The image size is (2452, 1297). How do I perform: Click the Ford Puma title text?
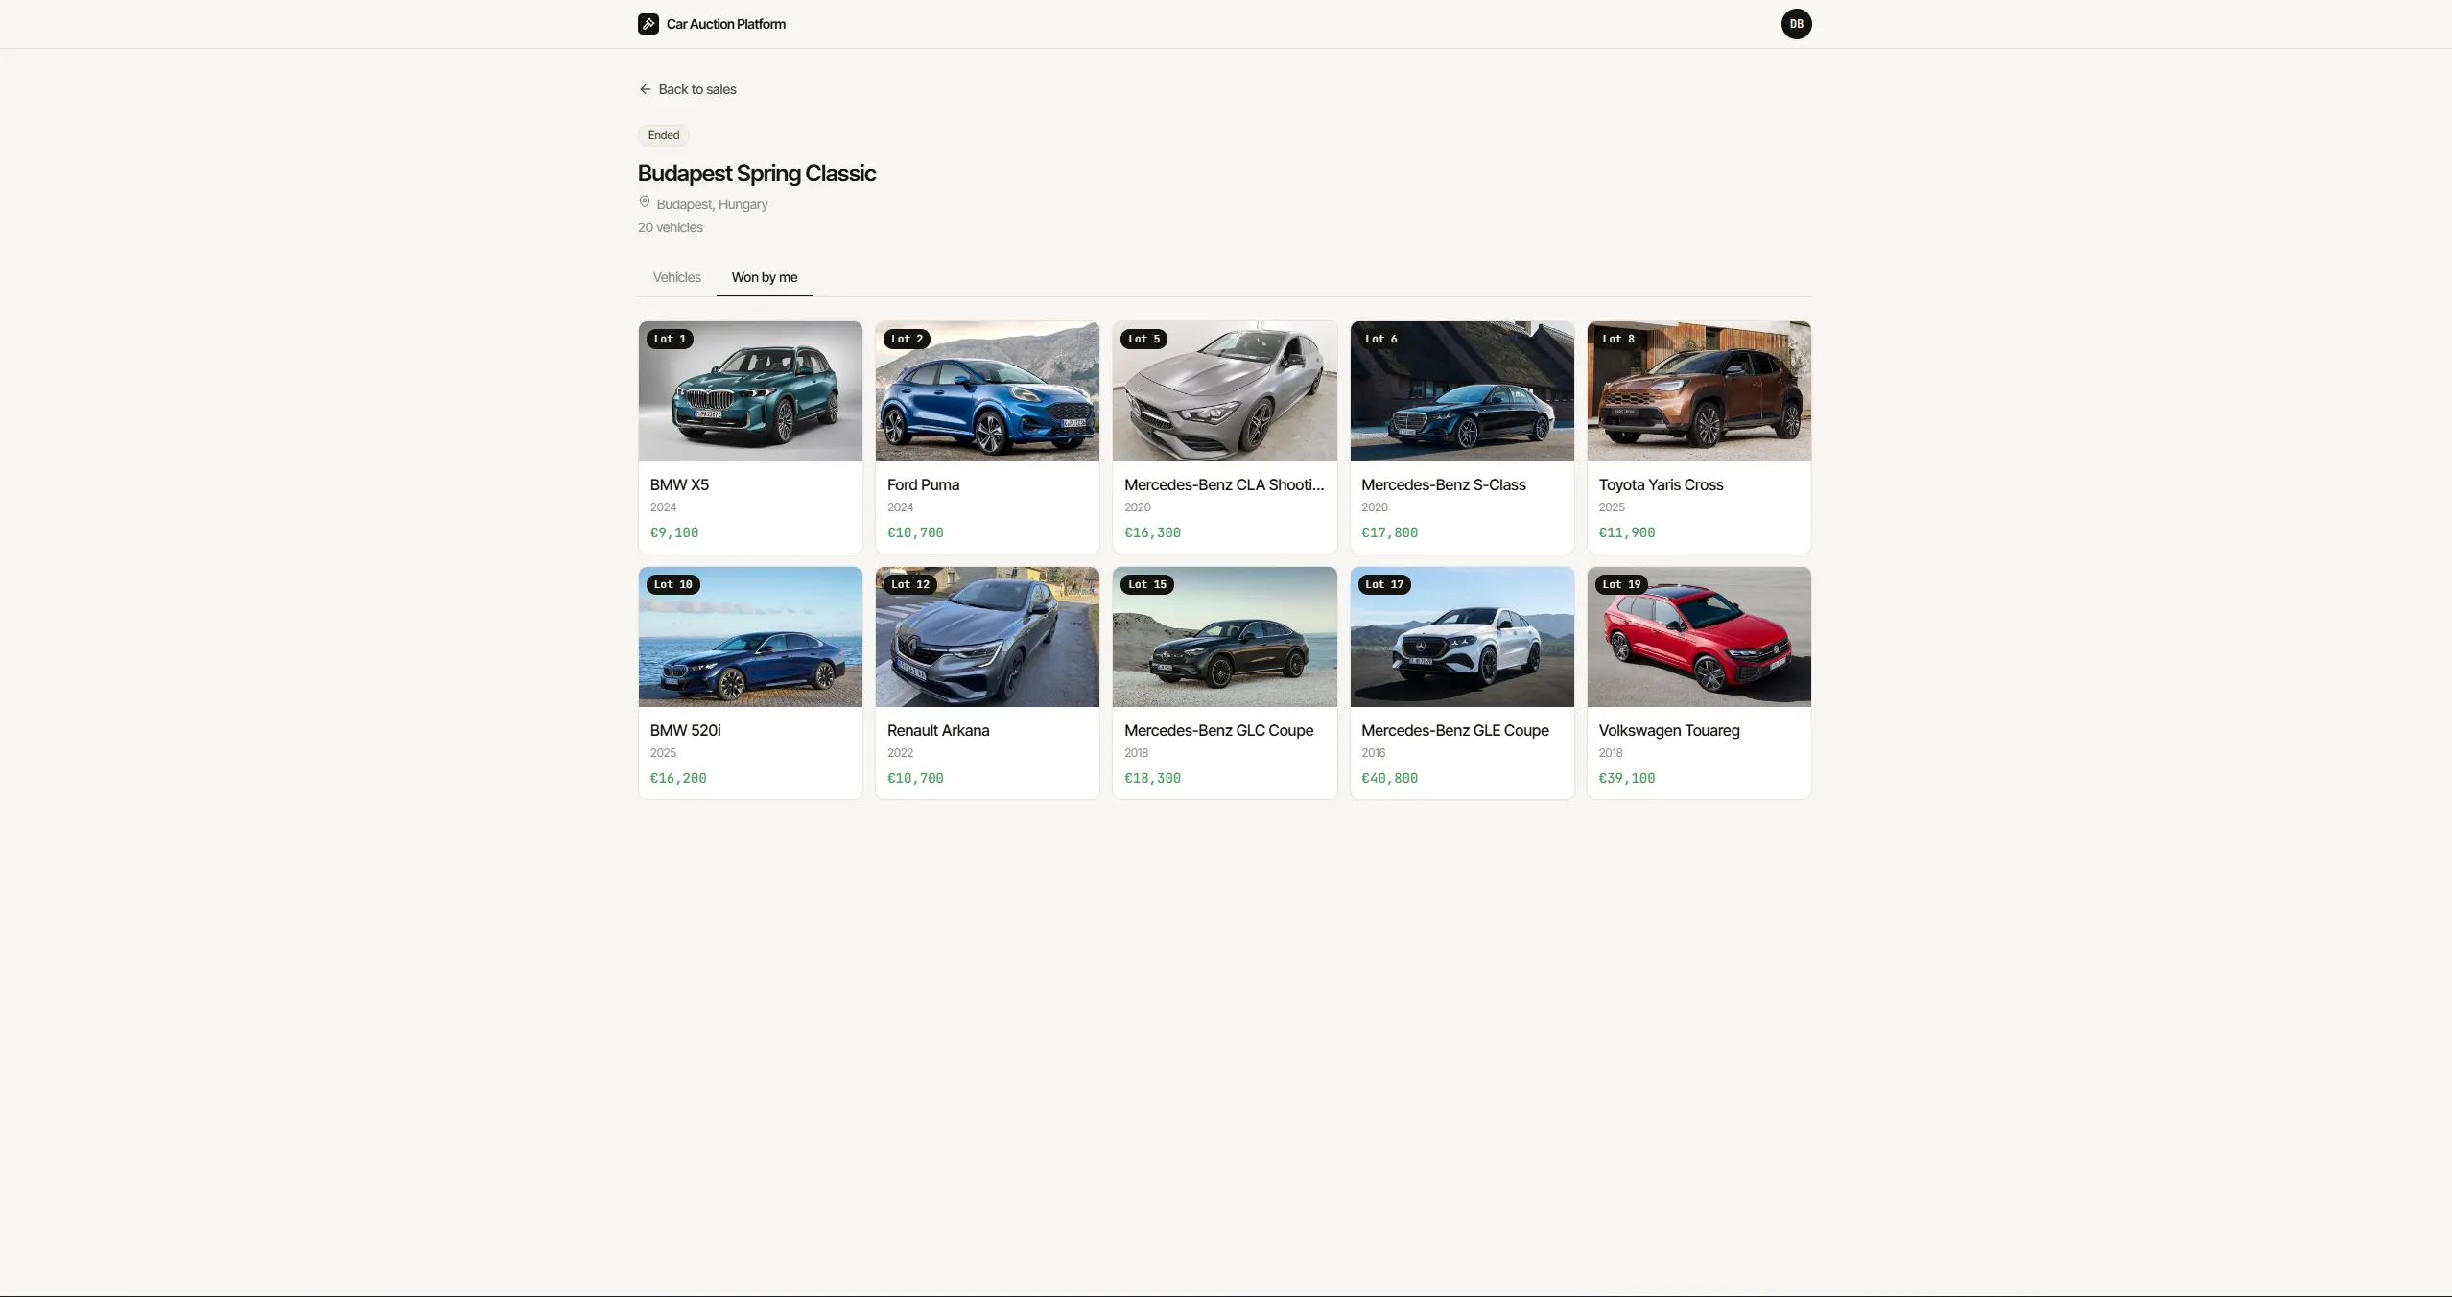923,484
